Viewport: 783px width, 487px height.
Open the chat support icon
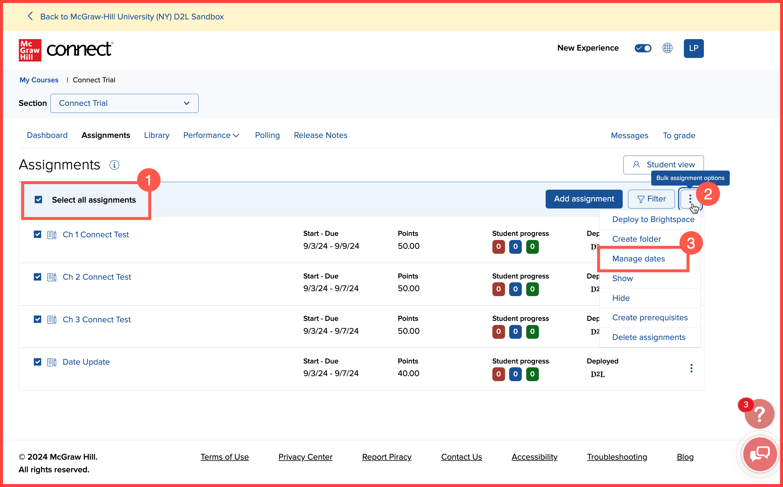coord(759,454)
